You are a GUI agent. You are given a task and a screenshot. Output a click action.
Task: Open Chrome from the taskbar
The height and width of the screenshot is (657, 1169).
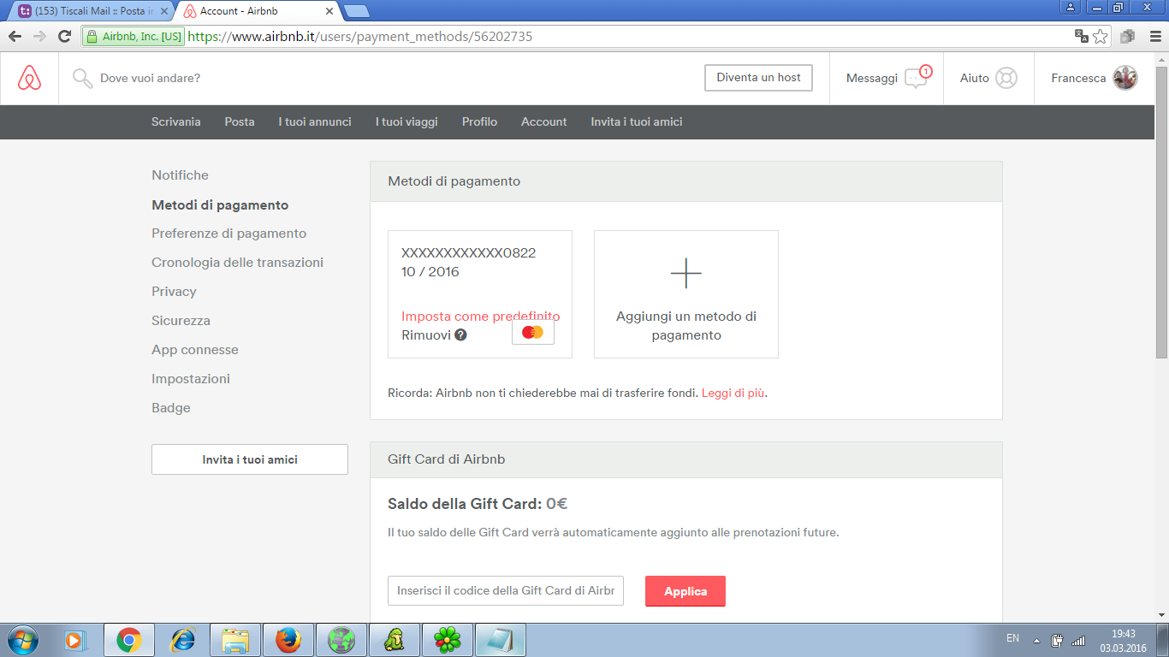click(x=129, y=640)
